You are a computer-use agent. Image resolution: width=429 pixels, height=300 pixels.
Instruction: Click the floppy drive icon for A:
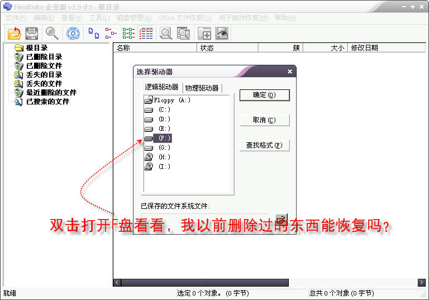click(x=149, y=100)
